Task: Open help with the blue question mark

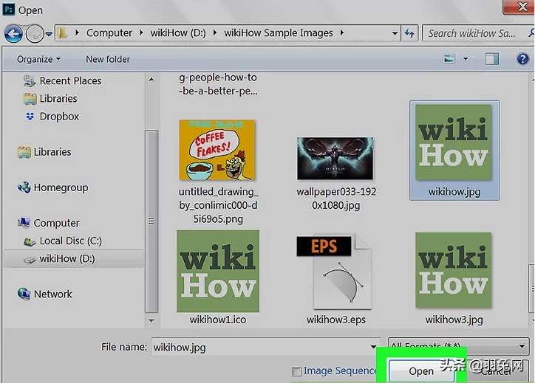Action: [522, 59]
